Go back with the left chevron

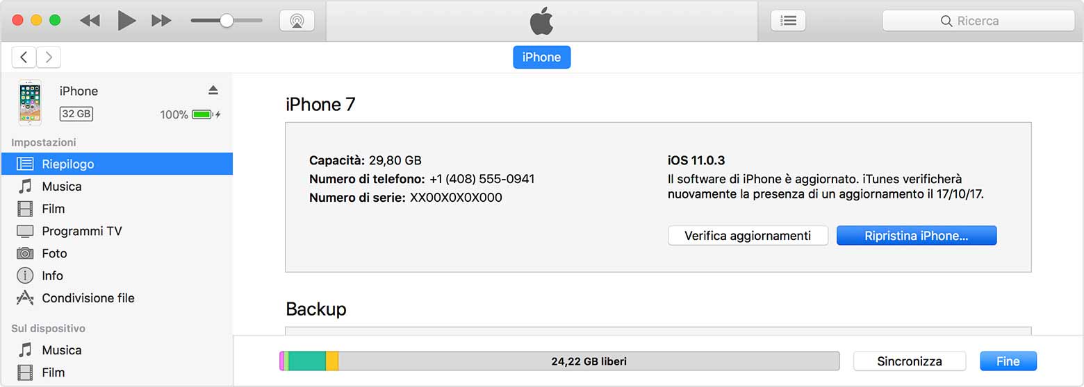24,58
